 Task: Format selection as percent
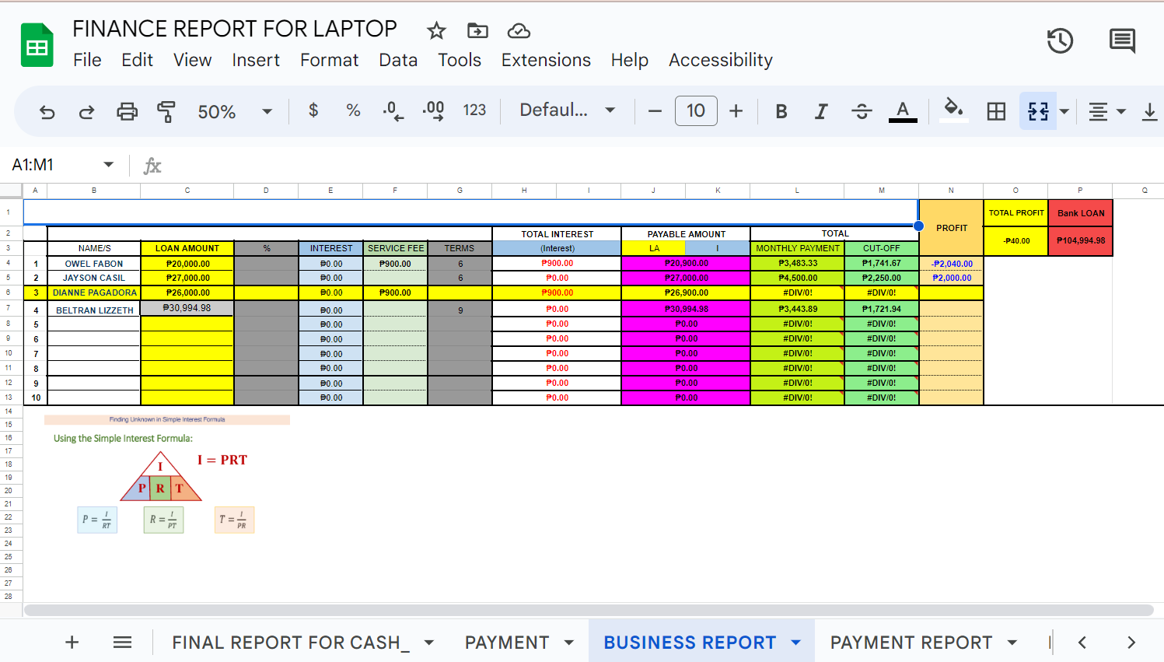pos(353,110)
